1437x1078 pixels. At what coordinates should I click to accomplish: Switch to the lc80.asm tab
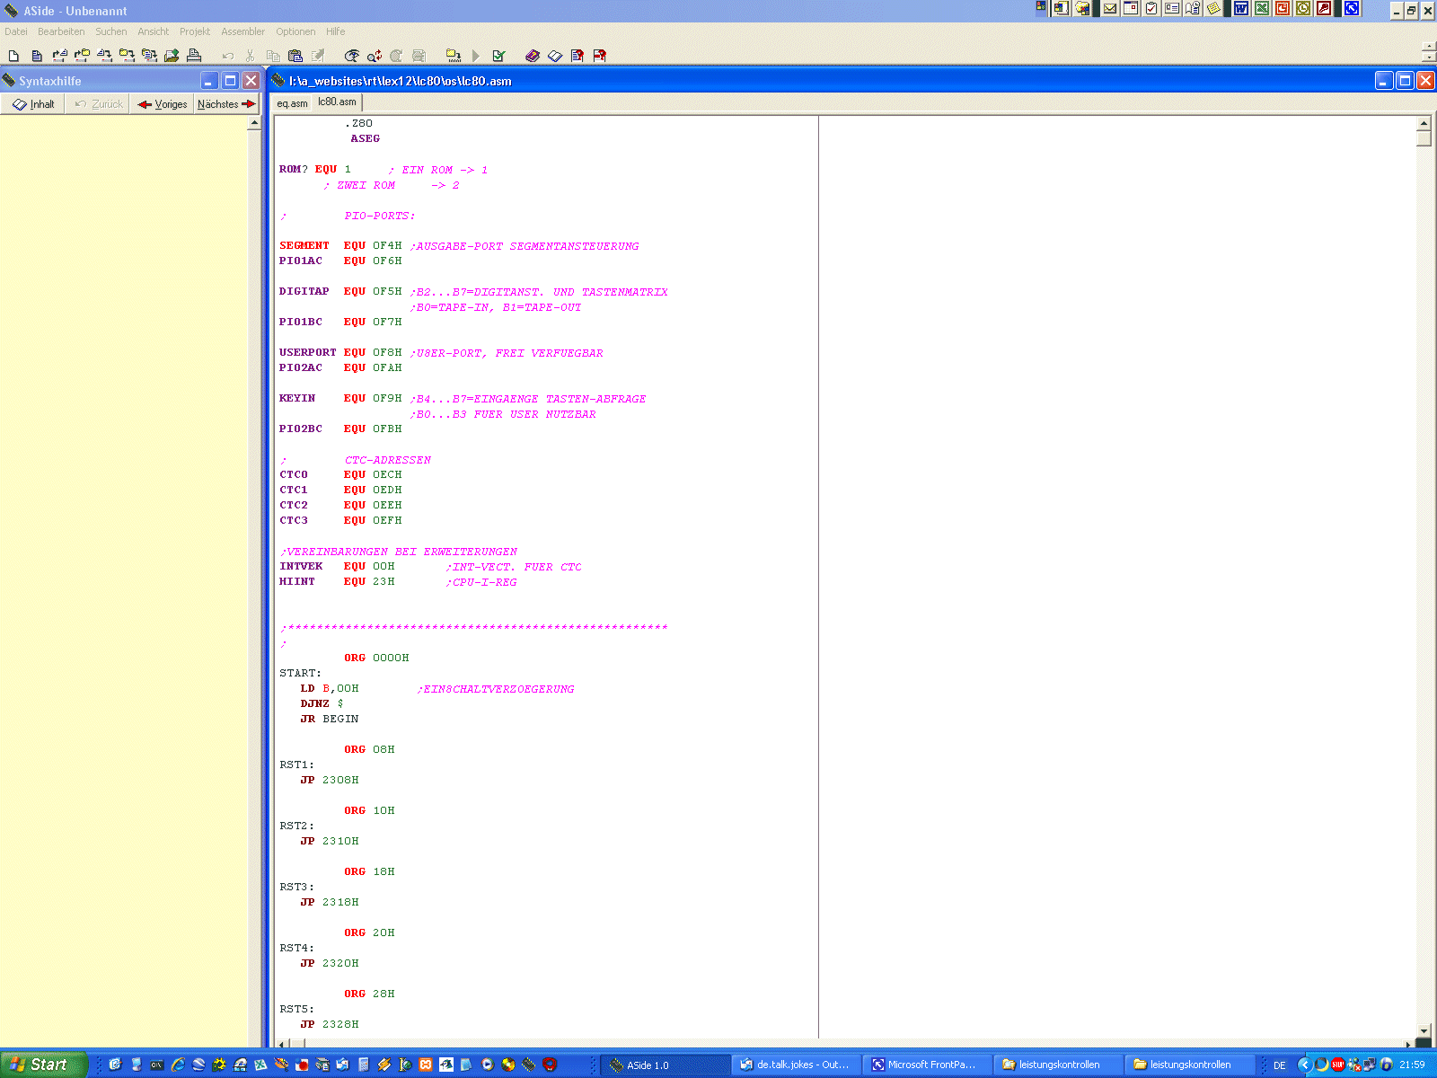pos(337,102)
